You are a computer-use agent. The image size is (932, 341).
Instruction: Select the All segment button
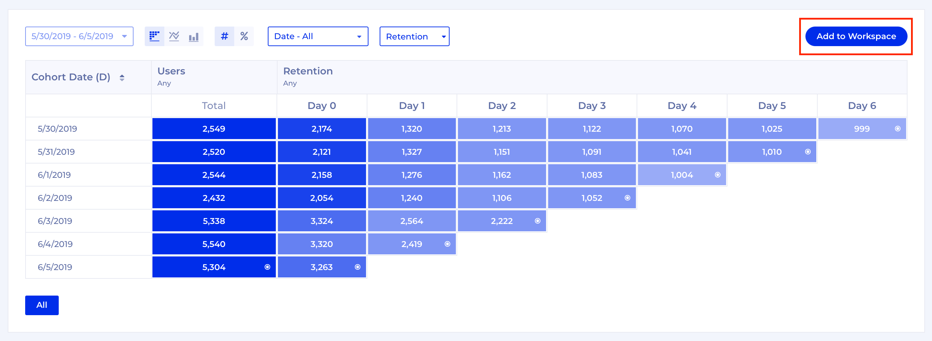[x=42, y=305]
